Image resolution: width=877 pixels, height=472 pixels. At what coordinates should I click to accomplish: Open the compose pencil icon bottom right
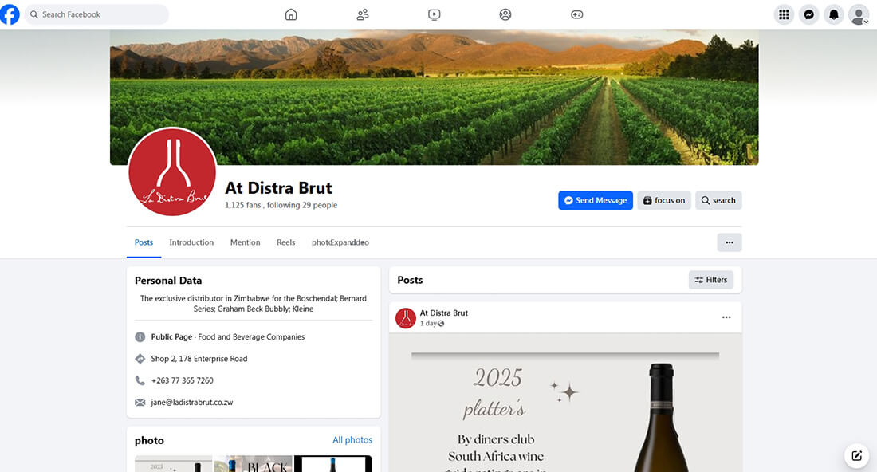(856, 455)
